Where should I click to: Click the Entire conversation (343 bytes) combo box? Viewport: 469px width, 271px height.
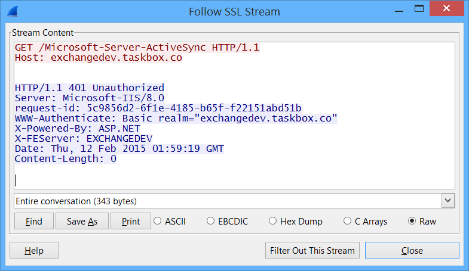pos(234,201)
